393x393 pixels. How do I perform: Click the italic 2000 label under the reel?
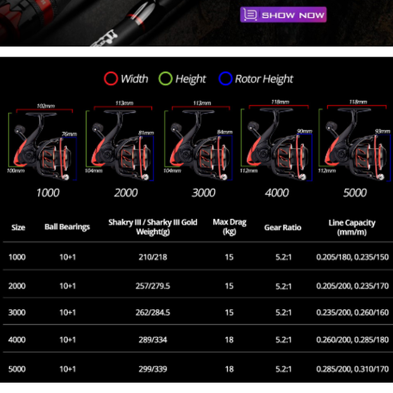point(126,193)
